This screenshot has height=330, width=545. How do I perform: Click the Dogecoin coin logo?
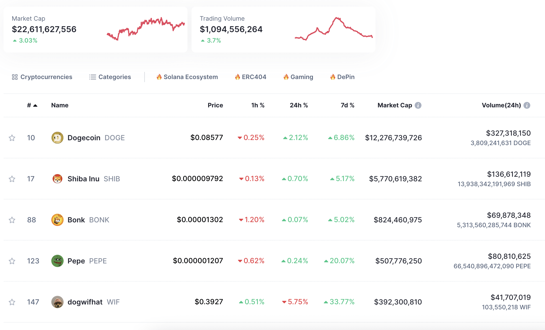pyautogui.click(x=57, y=138)
